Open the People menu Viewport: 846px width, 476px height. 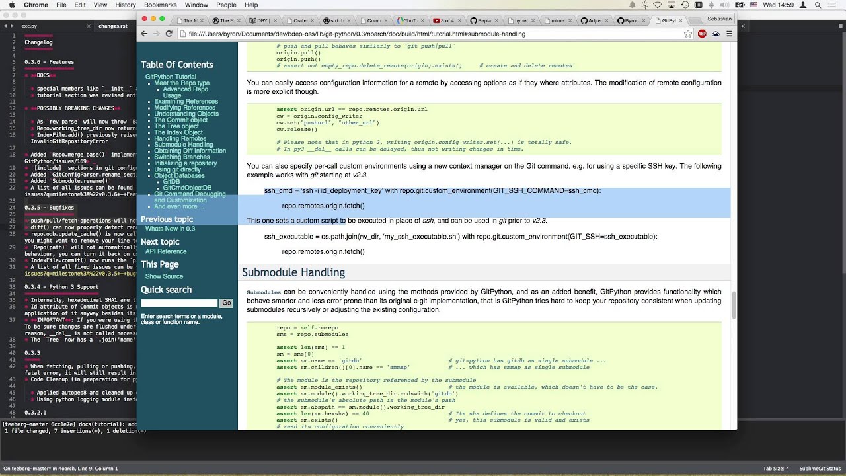click(226, 5)
